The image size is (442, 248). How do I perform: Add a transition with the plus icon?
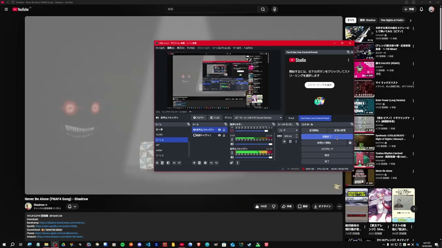coord(284,141)
